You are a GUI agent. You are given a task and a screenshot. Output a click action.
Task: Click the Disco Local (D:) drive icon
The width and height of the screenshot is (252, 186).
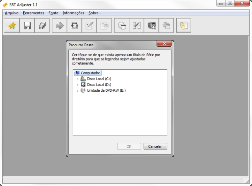(x=83, y=85)
